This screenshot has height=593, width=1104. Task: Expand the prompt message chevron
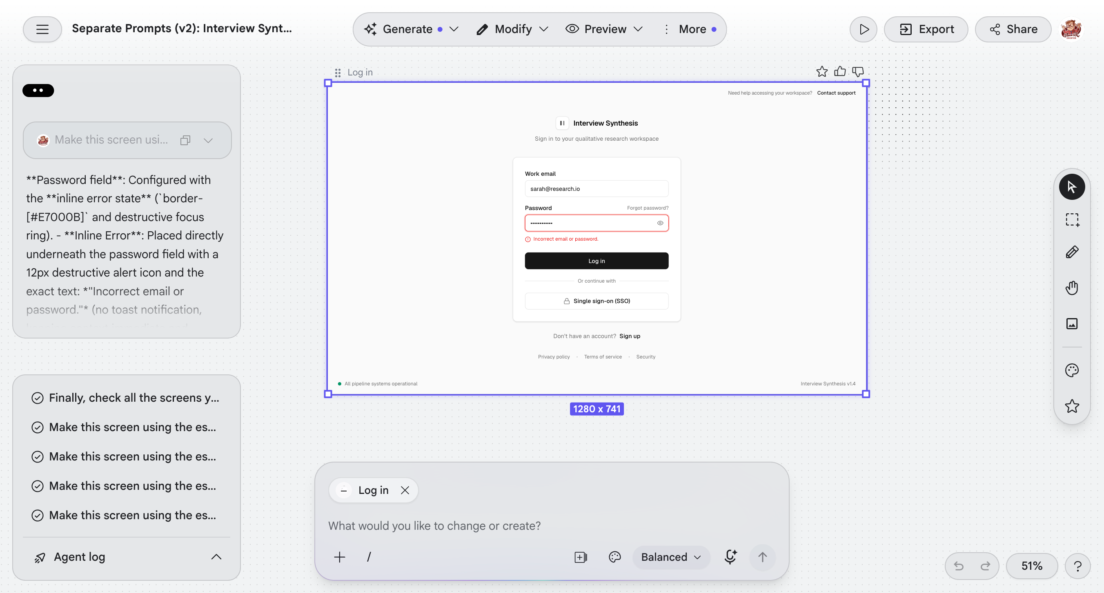(208, 140)
